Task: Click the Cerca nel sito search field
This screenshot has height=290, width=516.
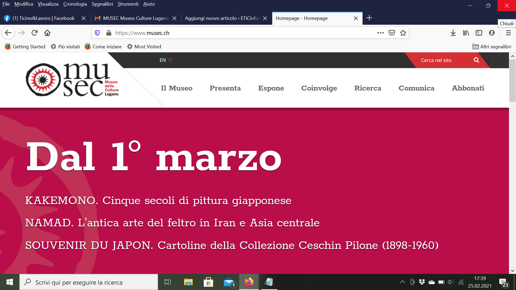Action: (x=436, y=60)
